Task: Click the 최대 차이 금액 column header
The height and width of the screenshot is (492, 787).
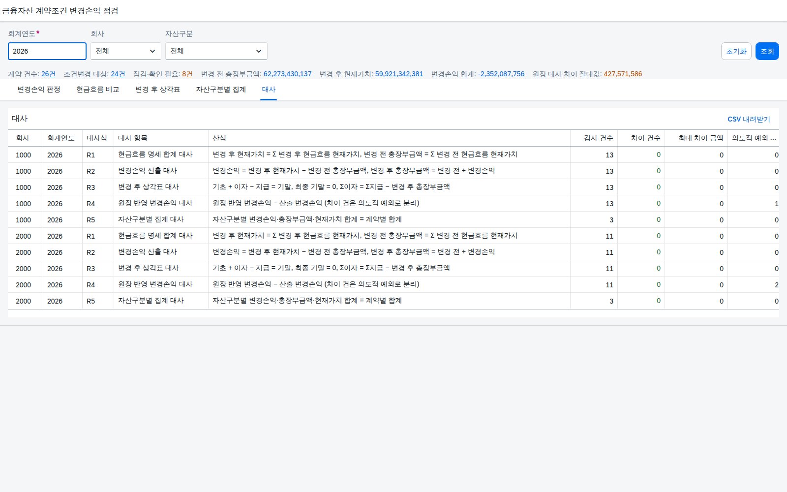Action: (x=696, y=138)
